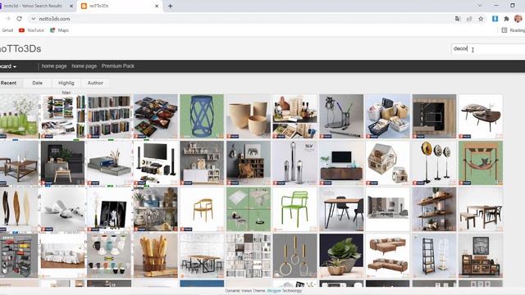Reload the page with the refresh icon

coord(19,19)
